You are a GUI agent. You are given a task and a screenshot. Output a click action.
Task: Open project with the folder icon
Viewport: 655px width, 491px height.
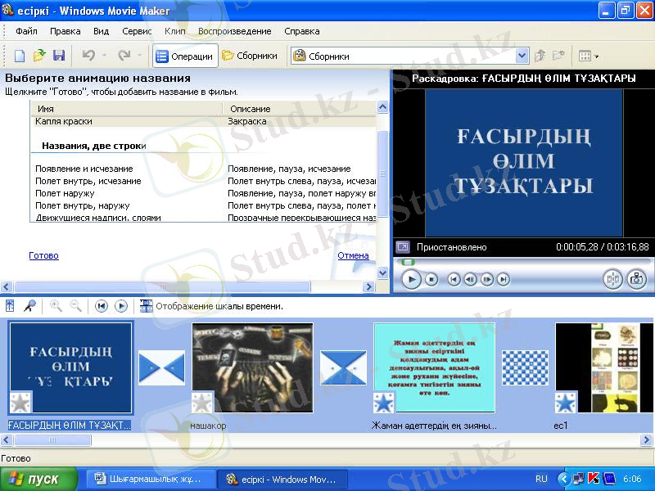coord(39,56)
